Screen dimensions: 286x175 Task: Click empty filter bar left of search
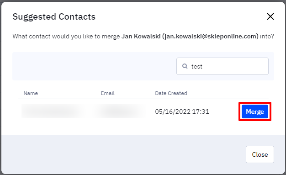91,66
